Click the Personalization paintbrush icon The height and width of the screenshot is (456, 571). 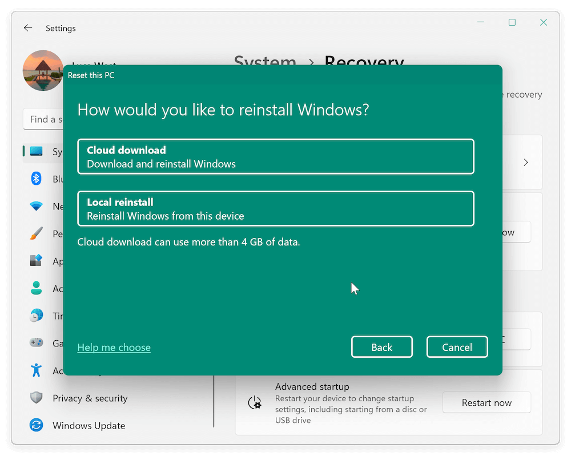(36, 233)
